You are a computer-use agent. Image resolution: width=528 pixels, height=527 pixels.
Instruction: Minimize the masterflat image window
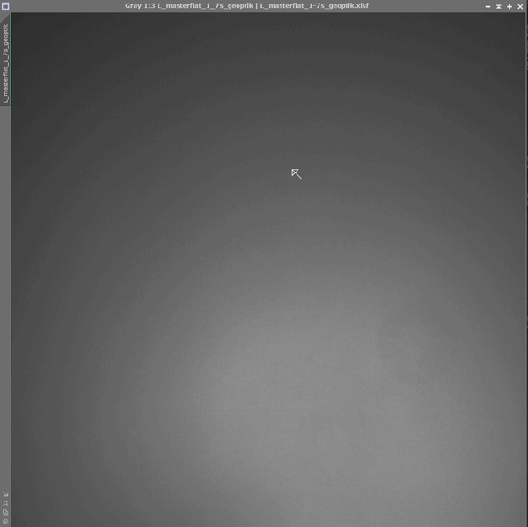[488, 6]
